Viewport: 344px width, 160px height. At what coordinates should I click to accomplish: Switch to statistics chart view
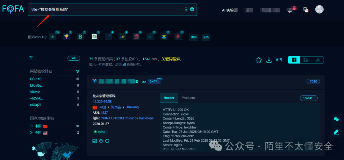pyautogui.click(x=317, y=60)
